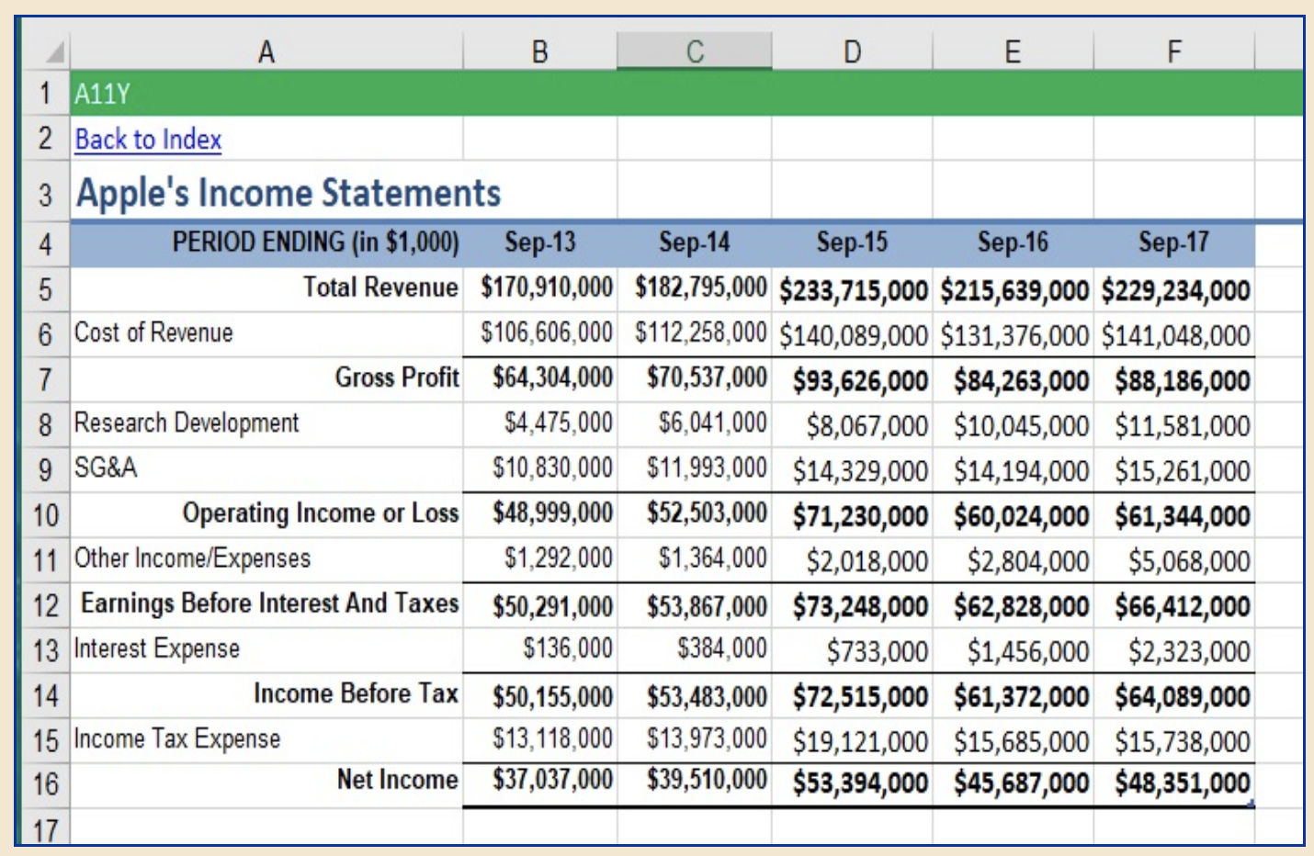Select column A header
The height and width of the screenshot is (856, 1314).
click(x=266, y=51)
